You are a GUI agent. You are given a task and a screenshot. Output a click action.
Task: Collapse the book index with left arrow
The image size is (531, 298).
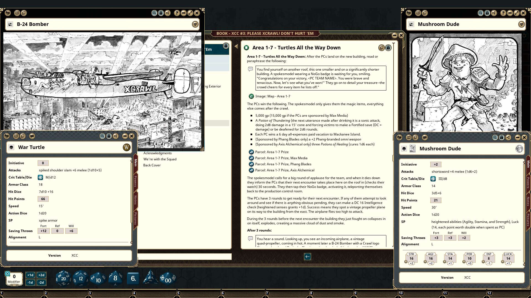(236, 46)
